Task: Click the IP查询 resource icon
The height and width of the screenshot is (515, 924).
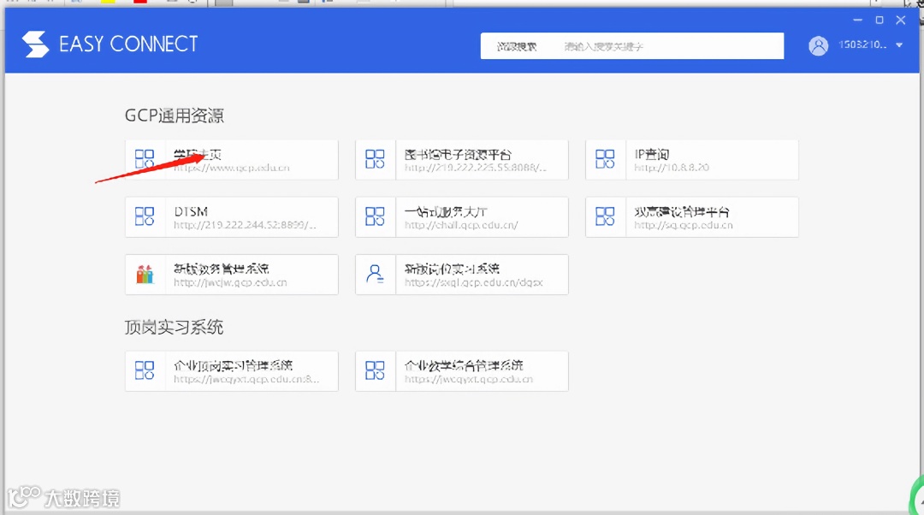Action: coord(605,159)
